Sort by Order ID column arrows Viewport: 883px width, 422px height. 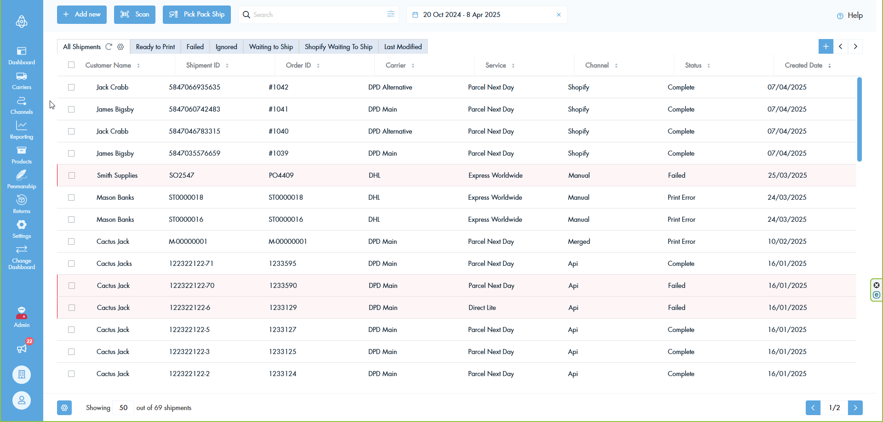coord(318,66)
